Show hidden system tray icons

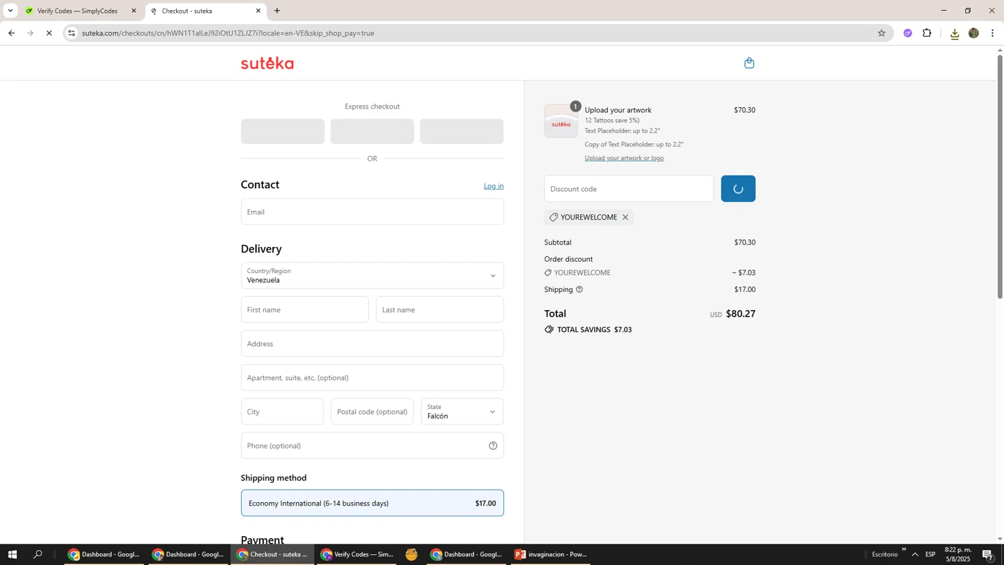tap(915, 554)
